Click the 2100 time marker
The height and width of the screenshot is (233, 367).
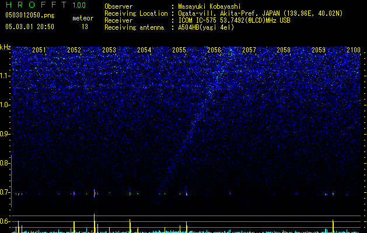tap(354, 50)
